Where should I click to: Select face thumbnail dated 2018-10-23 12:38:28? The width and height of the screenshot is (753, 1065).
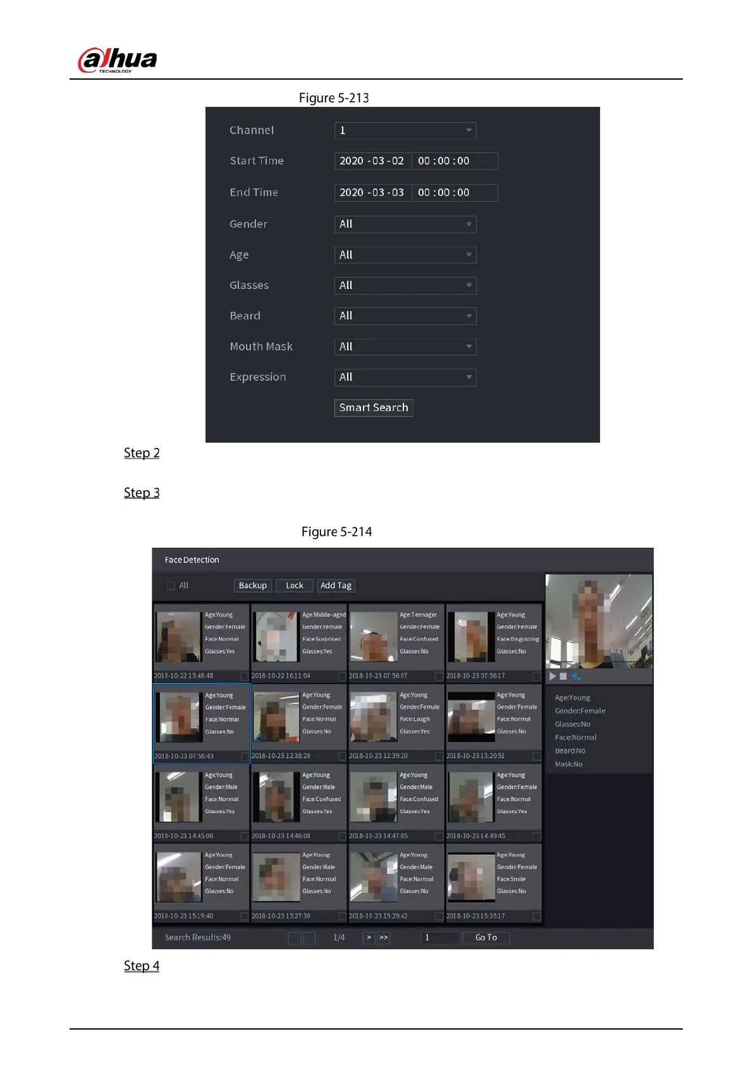point(276,717)
